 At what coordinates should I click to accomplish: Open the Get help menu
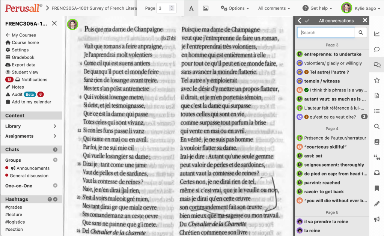(317, 8)
